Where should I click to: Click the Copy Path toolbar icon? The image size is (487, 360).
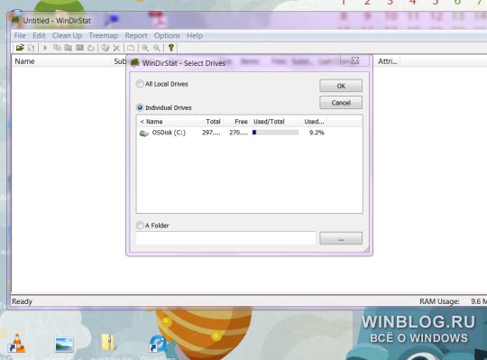pyautogui.click(x=57, y=48)
